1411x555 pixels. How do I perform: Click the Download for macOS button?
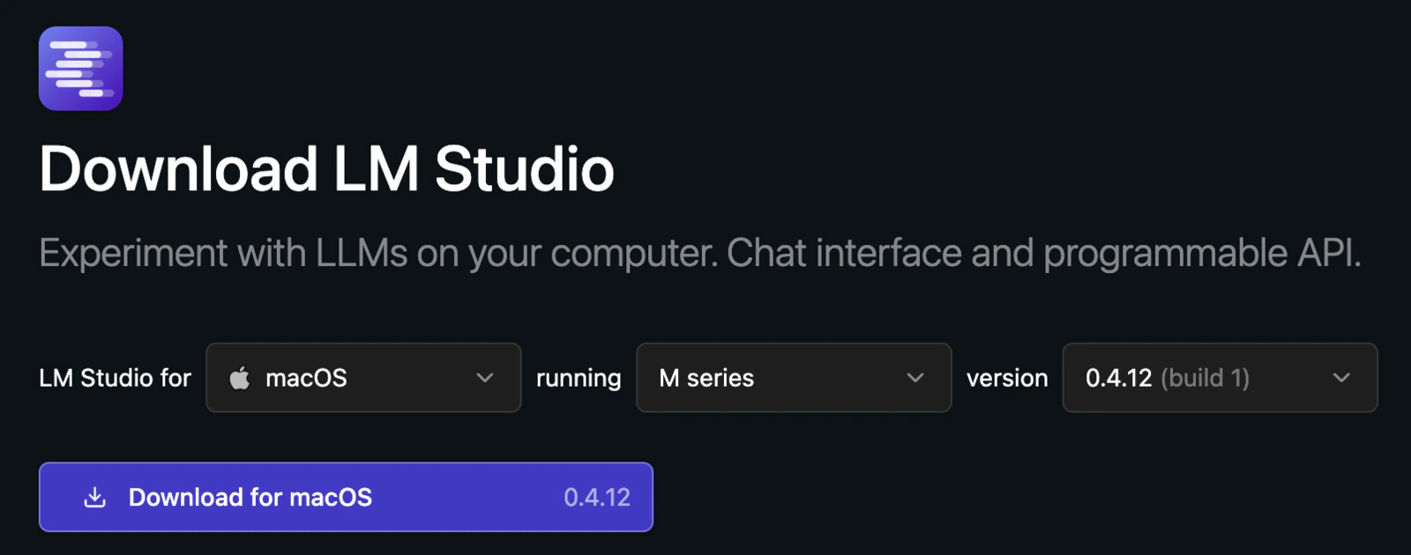pyautogui.click(x=346, y=497)
